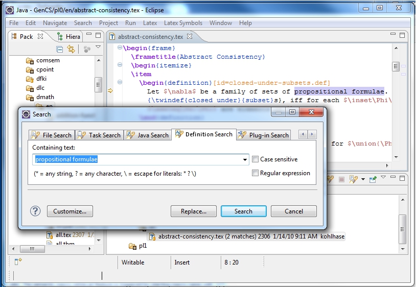Close the abstract-consistency.tex editor tab
The height and width of the screenshot is (287, 416).
click(x=190, y=37)
